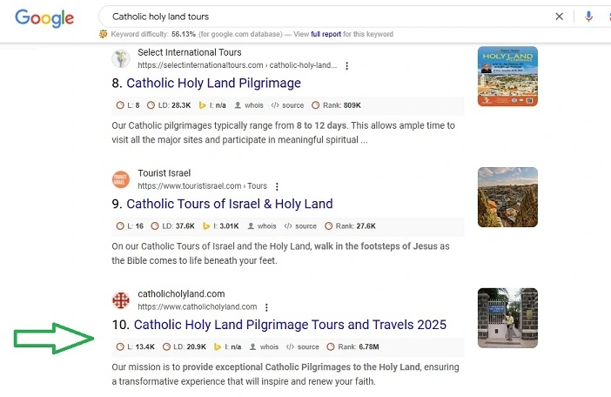Click the LD: 28.3K metric for Select International Tours
Viewport: 611px width, 397px height.
coord(169,105)
